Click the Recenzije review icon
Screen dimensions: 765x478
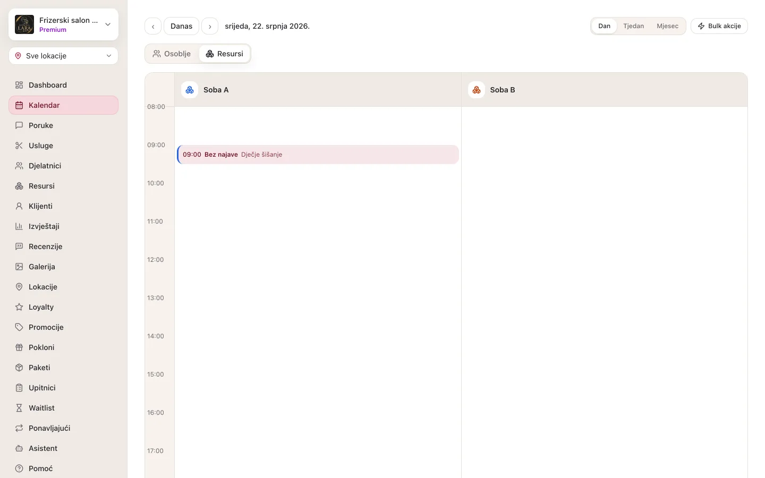(19, 246)
